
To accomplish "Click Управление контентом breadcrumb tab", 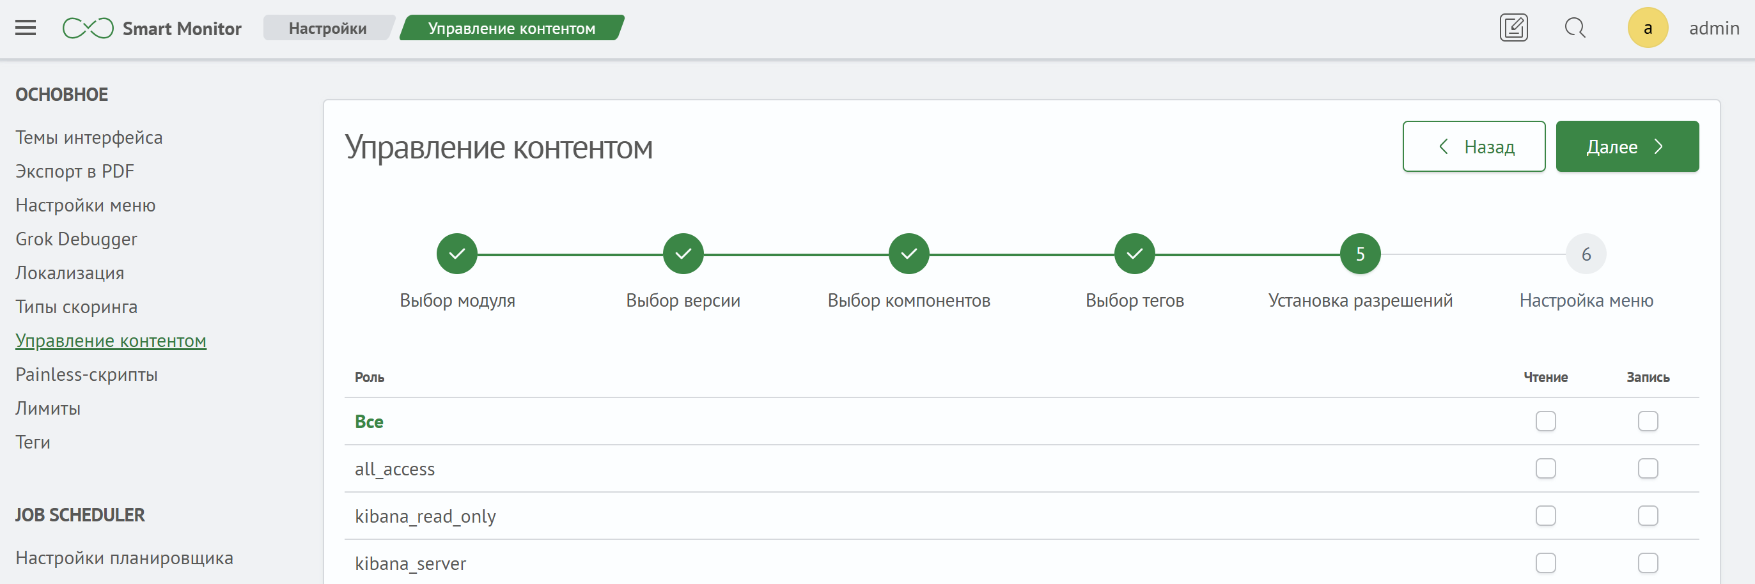I will click(x=511, y=28).
